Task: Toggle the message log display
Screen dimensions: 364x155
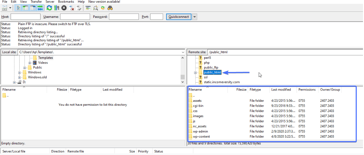Action: [18, 8]
